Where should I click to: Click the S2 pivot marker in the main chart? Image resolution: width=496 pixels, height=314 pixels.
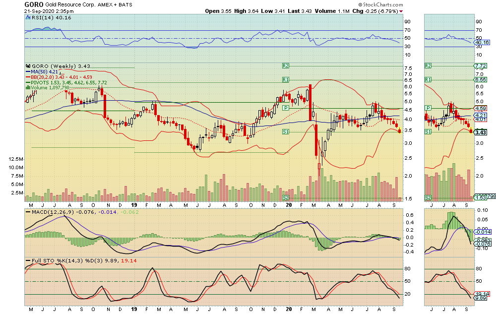286,197
